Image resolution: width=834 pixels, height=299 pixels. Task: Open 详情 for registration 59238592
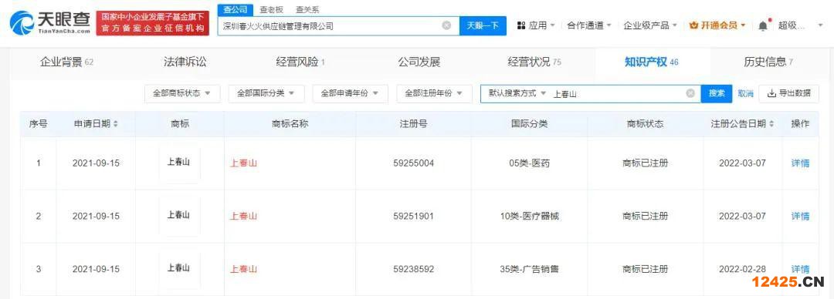pos(800,269)
